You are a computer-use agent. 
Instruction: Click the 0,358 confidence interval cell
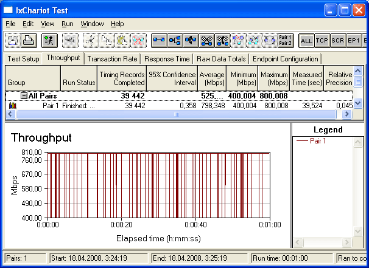(x=188, y=106)
